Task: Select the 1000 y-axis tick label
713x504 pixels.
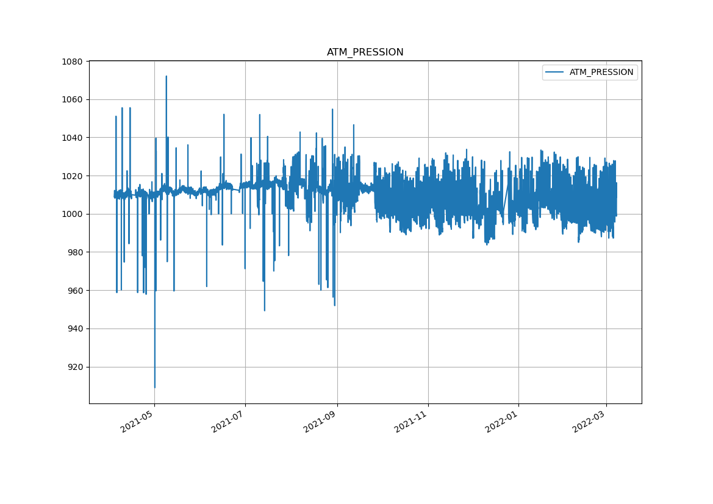Action: coord(73,214)
